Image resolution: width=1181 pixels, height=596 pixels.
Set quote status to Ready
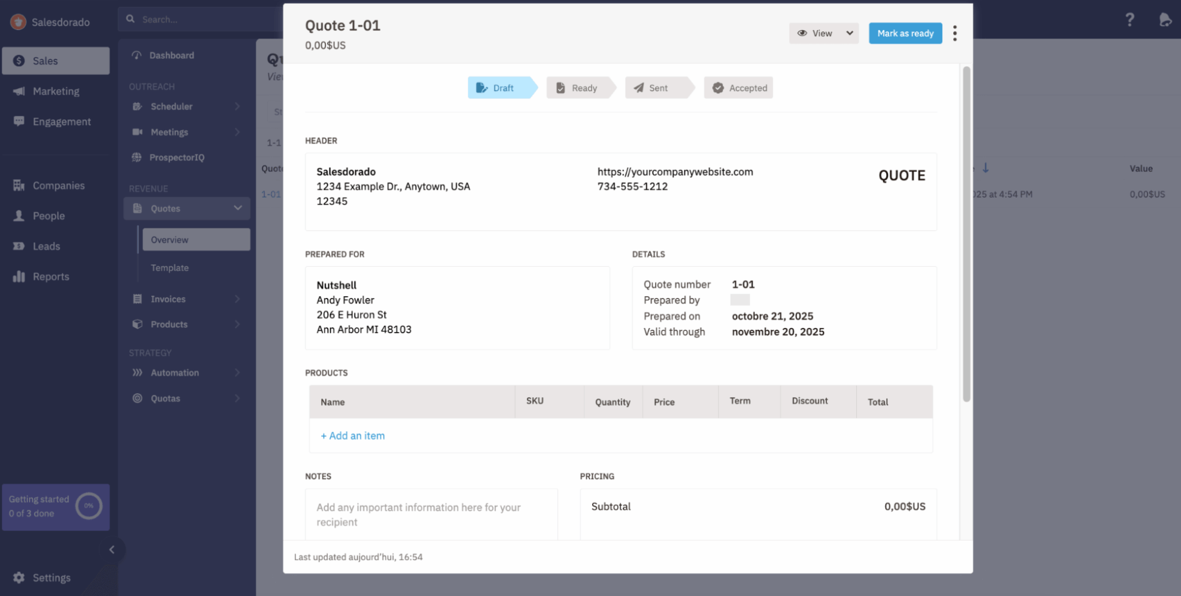pyautogui.click(x=577, y=88)
